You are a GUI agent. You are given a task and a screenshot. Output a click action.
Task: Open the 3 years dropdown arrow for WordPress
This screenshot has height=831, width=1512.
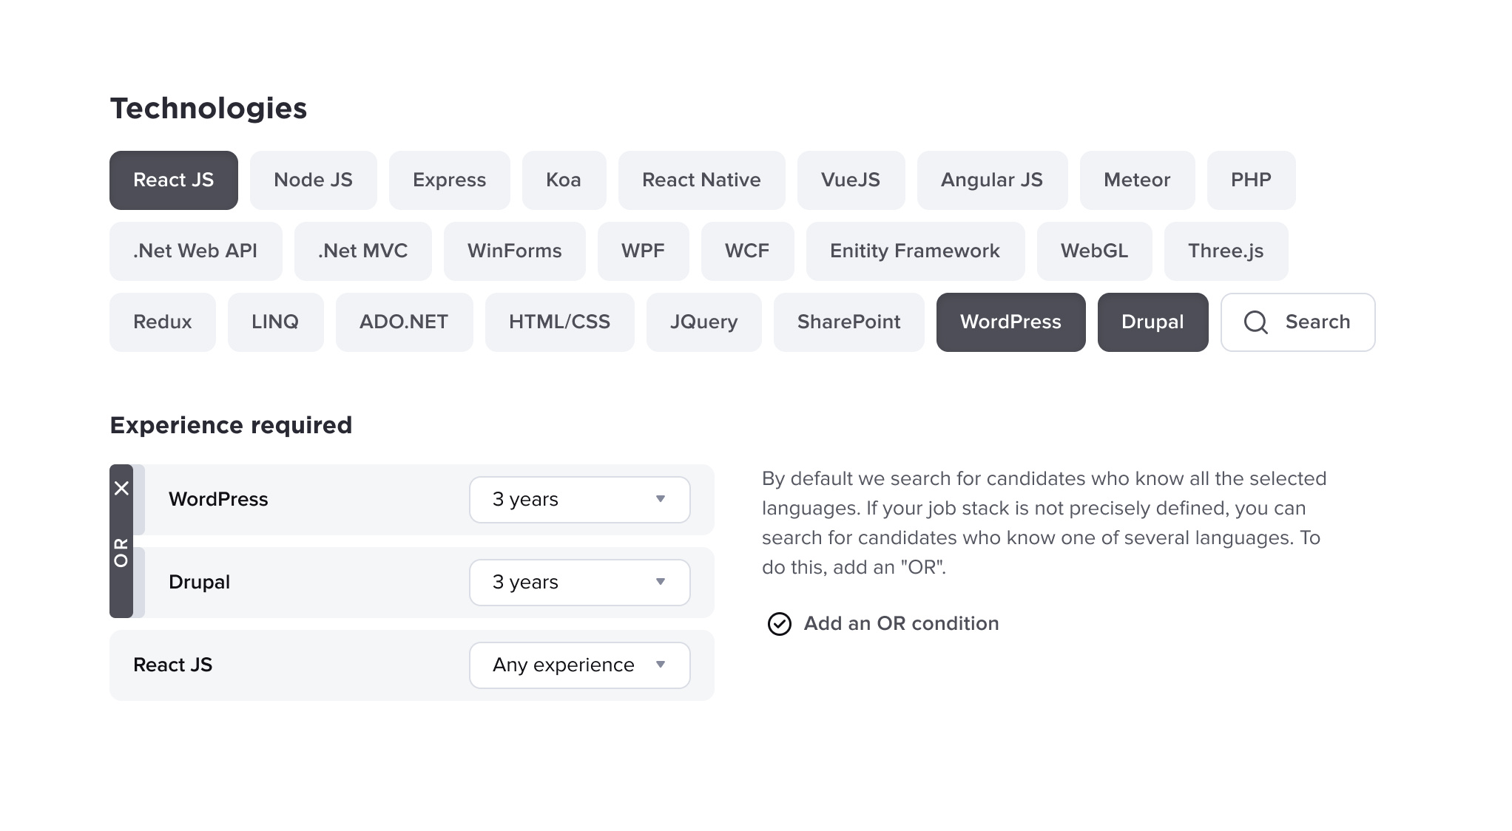661,500
